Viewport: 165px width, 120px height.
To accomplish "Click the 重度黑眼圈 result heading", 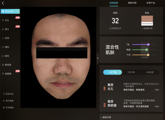I will 112,103.
